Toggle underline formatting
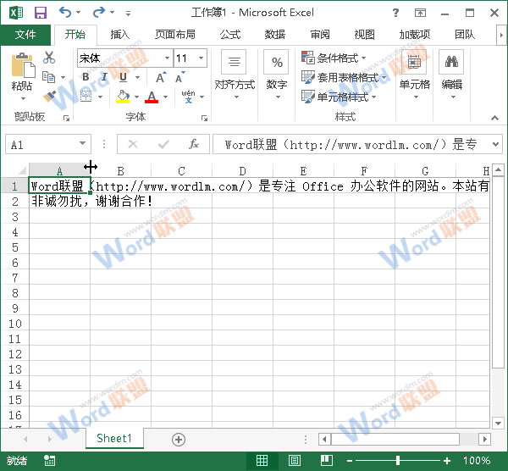 click(123, 77)
